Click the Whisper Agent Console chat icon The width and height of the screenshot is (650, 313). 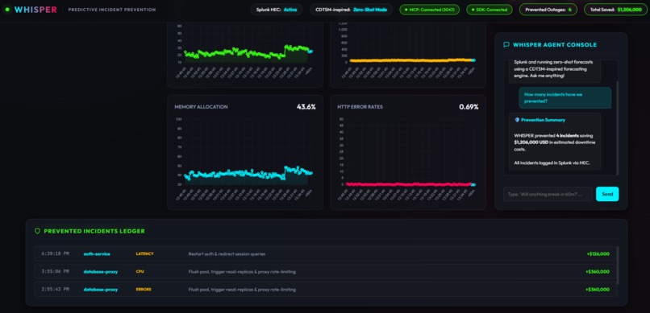pyautogui.click(x=506, y=44)
